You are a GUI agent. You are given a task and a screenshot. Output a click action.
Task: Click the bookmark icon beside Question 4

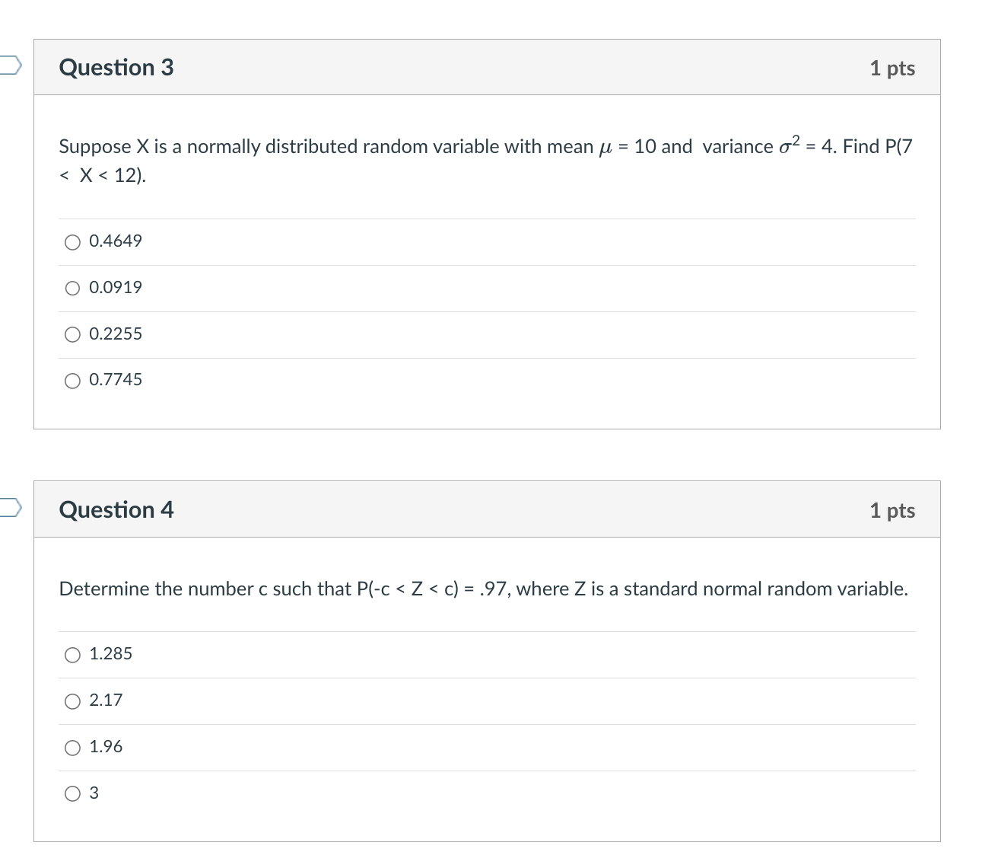point(9,509)
